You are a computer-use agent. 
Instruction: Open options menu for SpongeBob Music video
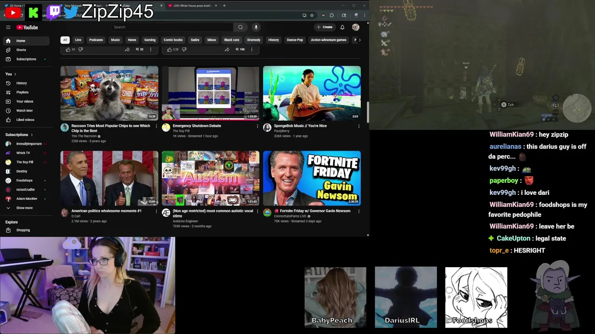pyautogui.click(x=359, y=126)
